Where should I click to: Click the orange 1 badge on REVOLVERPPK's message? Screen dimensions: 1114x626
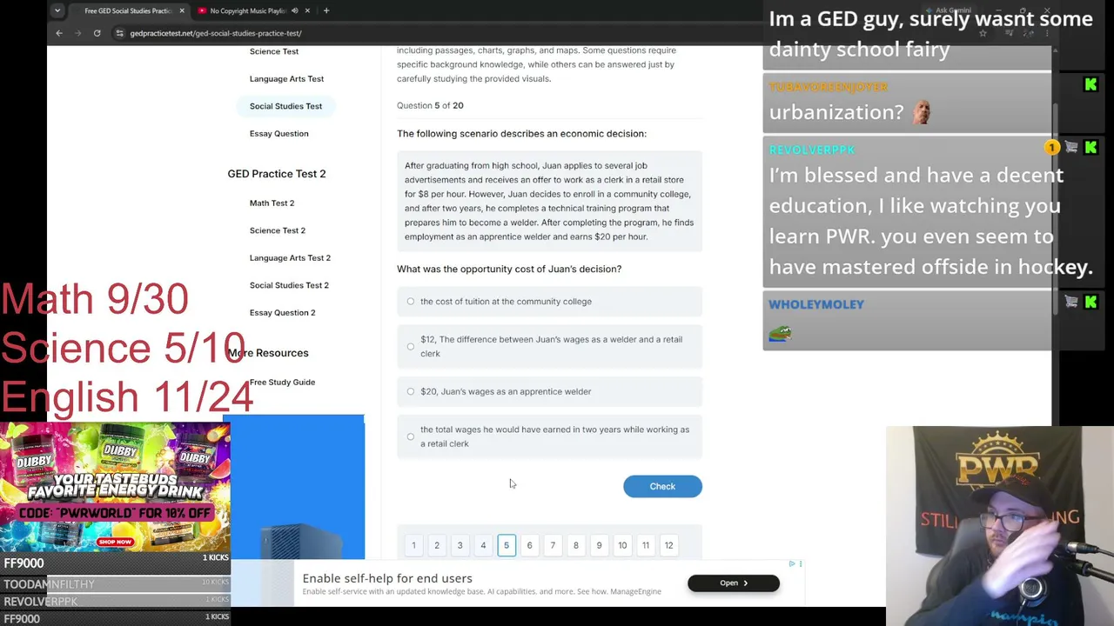point(1052,148)
